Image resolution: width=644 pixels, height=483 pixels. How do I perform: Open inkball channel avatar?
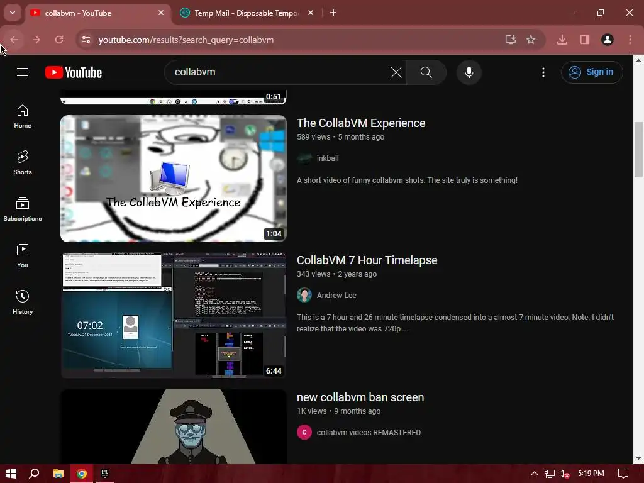pos(304,158)
